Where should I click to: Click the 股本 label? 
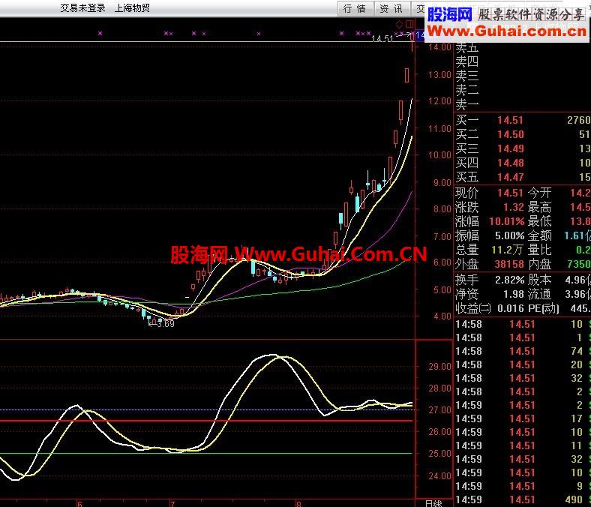(539, 280)
